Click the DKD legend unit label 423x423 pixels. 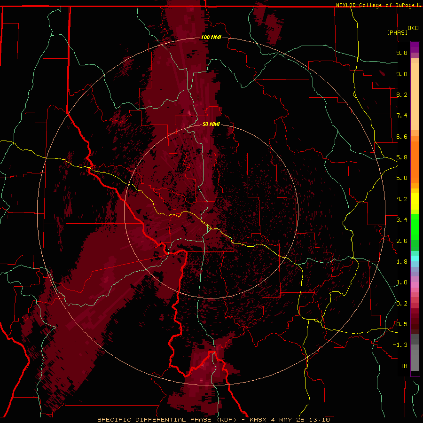coord(413,28)
